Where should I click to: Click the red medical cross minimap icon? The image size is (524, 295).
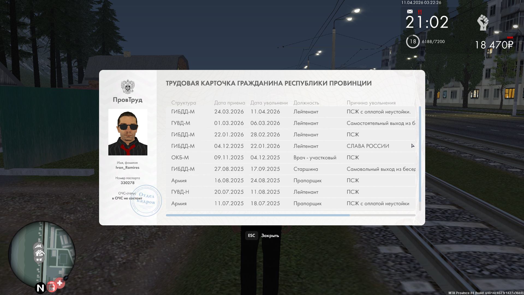(x=60, y=283)
